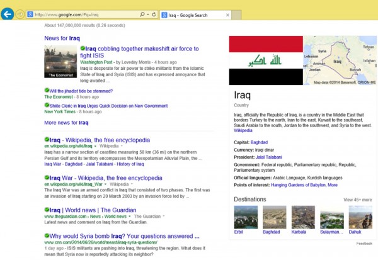Open the new blank tab button
Viewport: 378px width, 260px height.
pos(236,15)
